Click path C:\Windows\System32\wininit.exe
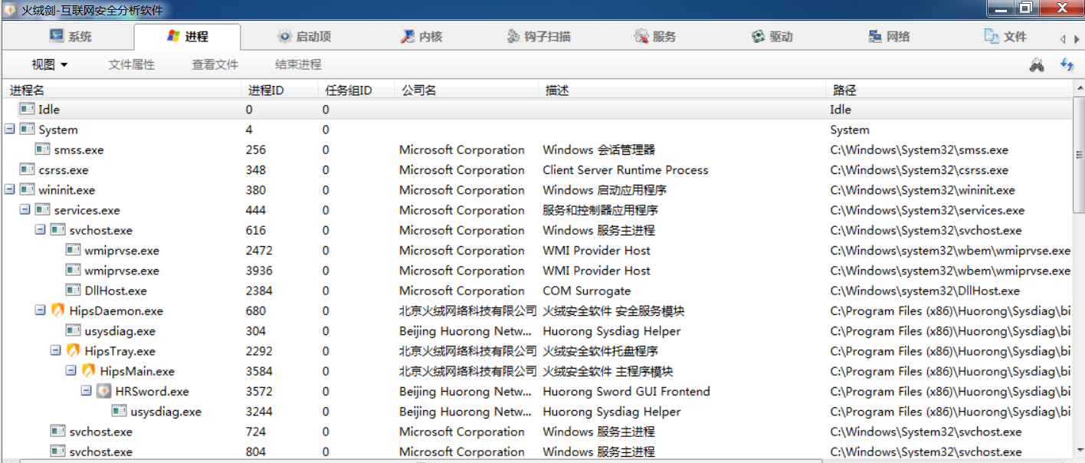 (923, 190)
